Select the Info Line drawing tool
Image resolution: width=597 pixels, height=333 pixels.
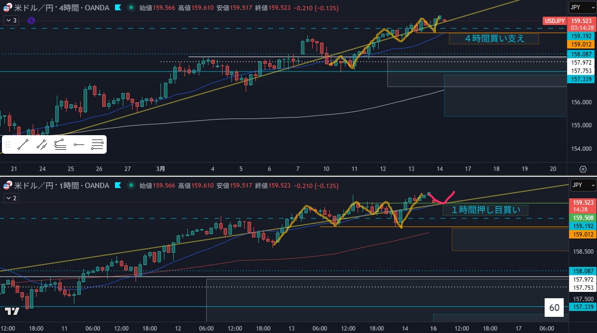(42, 144)
